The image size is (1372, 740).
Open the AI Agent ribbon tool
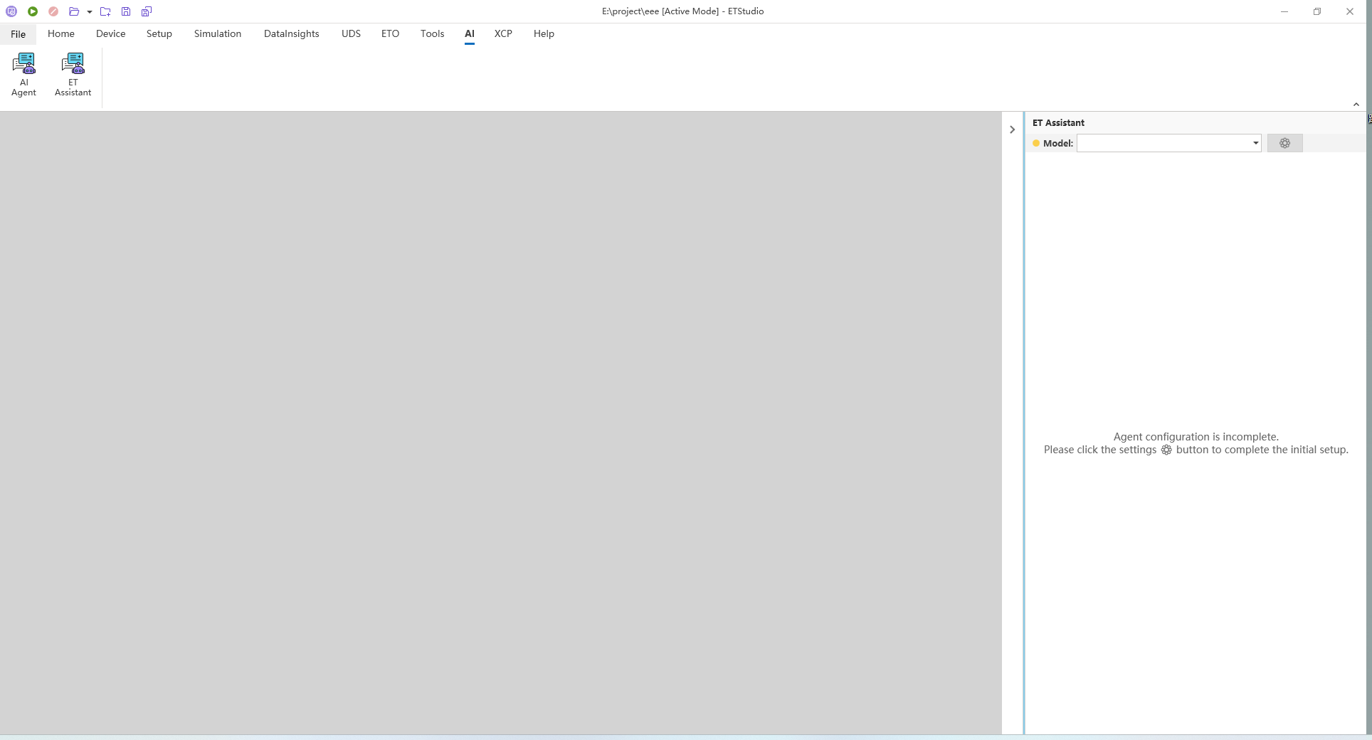coord(23,75)
